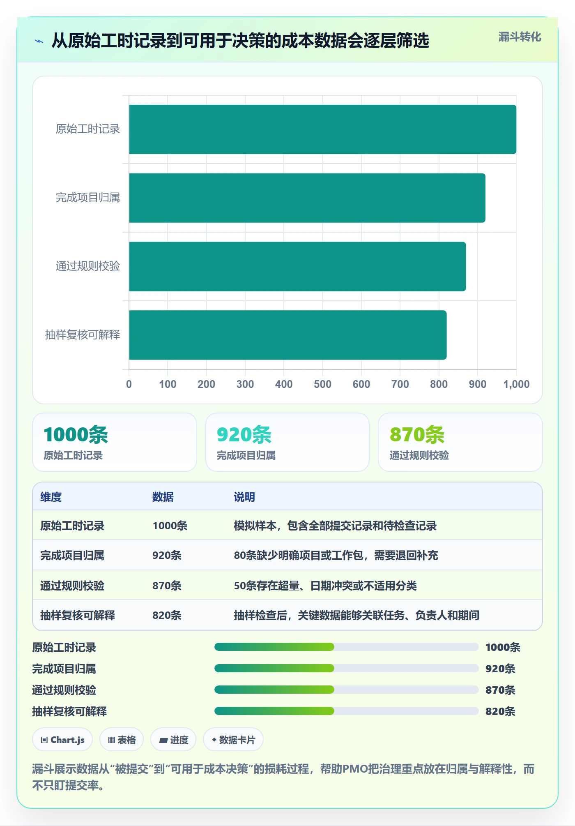The height and width of the screenshot is (826, 575).
Task: Click the description starting with 抽样检查后
Action: (356, 615)
